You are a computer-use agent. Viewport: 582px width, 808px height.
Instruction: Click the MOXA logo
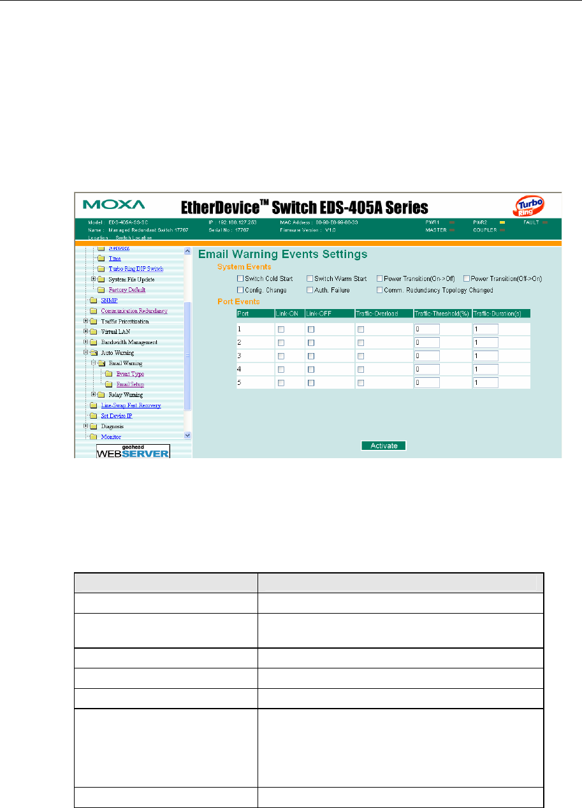click(x=115, y=205)
